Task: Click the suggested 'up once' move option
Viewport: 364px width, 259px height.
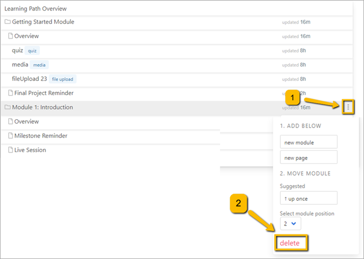Action: [308, 198]
